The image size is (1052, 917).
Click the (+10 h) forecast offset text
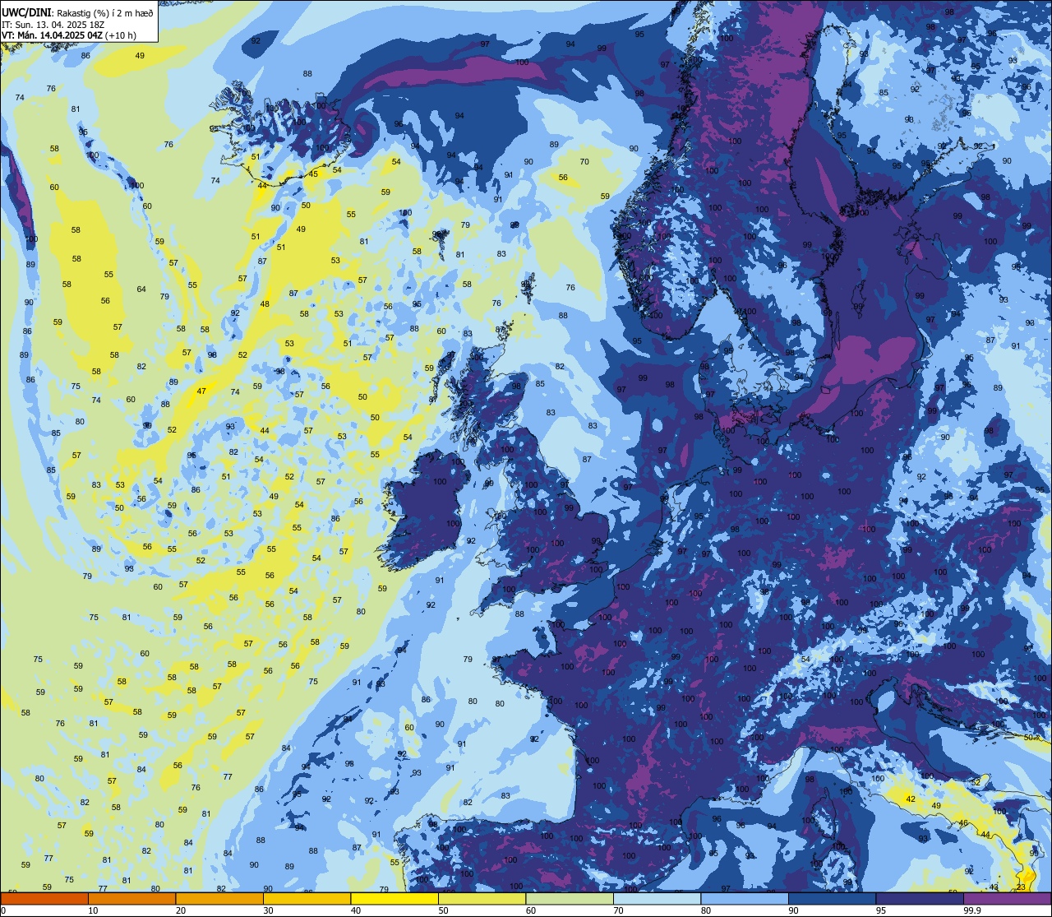(121, 35)
